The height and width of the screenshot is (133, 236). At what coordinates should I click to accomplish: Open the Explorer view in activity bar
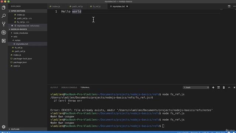click(x=4, y=7)
